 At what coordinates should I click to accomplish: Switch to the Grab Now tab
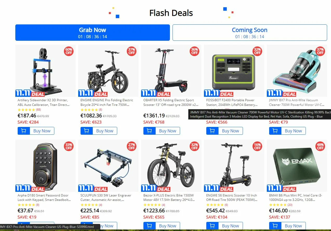click(x=92, y=33)
